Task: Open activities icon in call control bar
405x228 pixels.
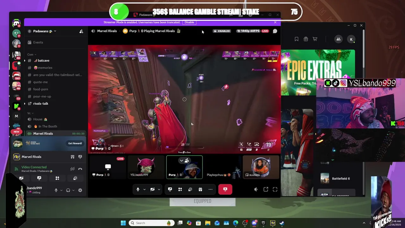Action: (180, 189)
